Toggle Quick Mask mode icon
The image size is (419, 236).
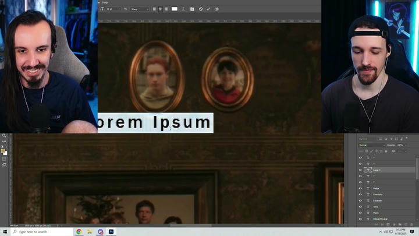pos(4,159)
